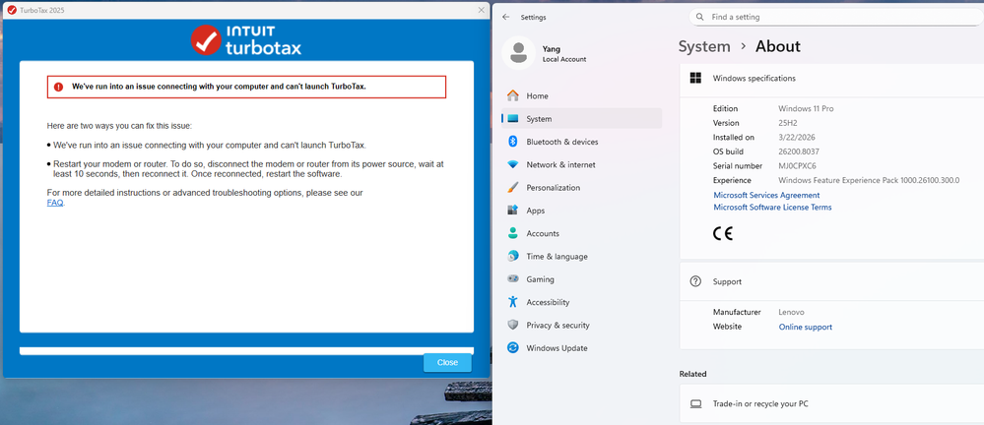Open Trade-in or recycle your PC
This screenshot has width=984, height=425.
pos(832,403)
